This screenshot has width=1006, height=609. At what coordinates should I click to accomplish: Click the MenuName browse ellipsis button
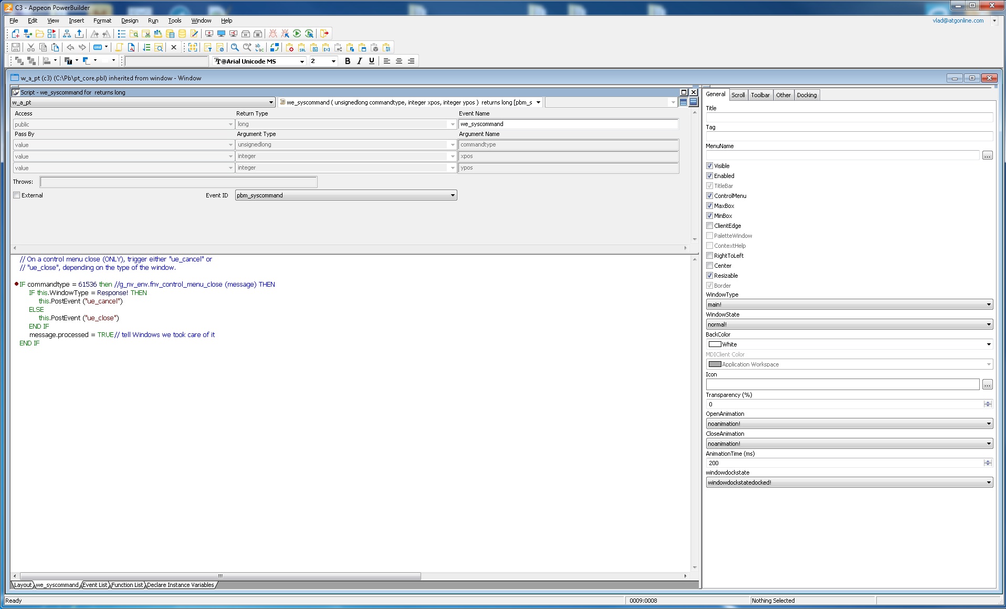tap(987, 155)
